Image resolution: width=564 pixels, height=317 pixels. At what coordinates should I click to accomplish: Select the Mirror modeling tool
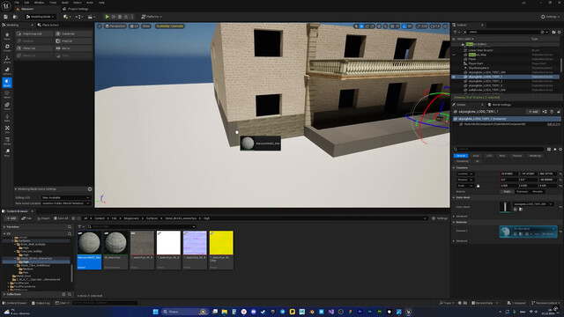tap(73, 48)
